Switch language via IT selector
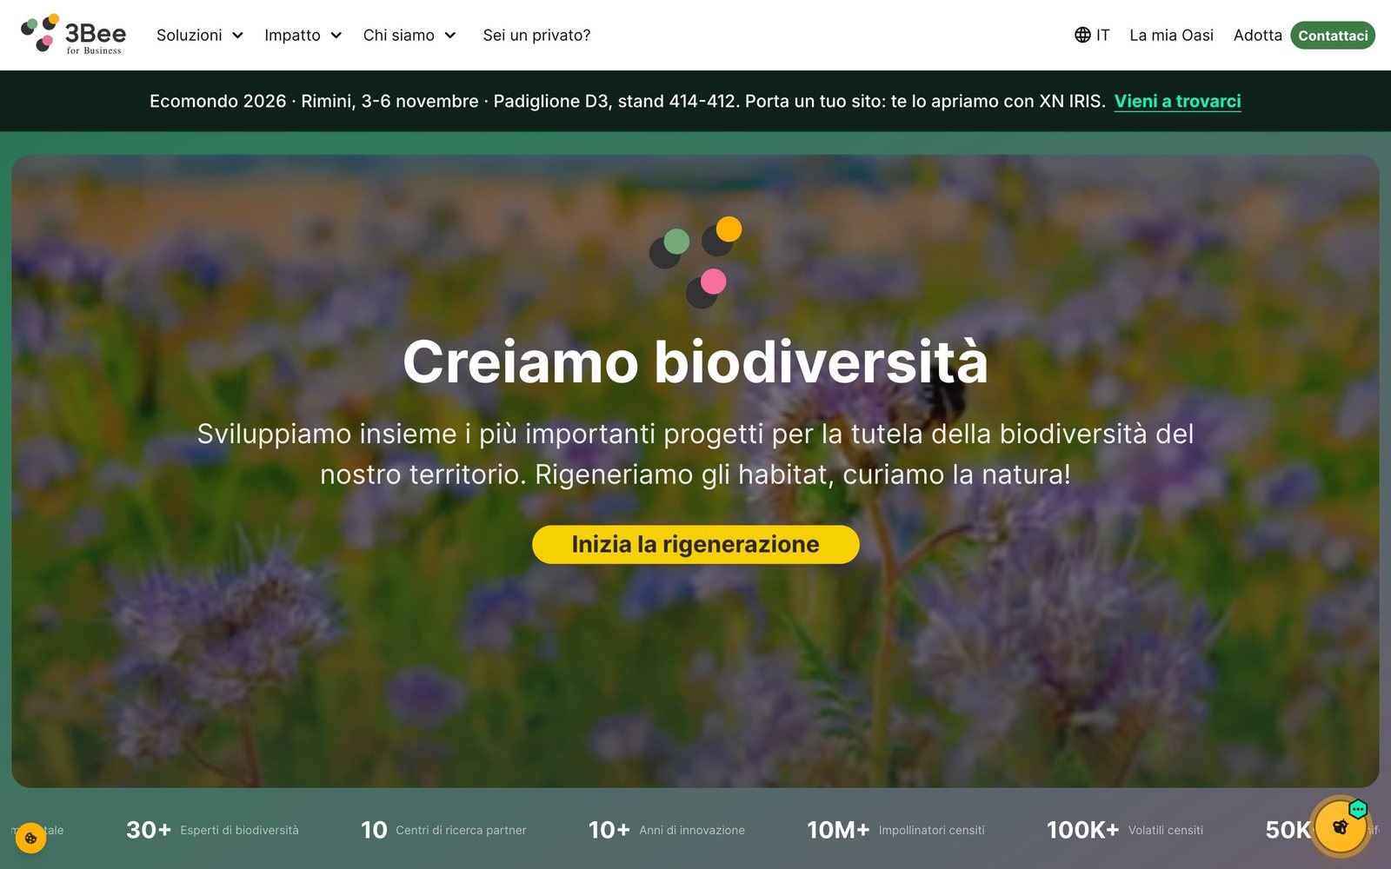Image resolution: width=1391 pixels, height=869 pixels. [x=1092, y=35]
